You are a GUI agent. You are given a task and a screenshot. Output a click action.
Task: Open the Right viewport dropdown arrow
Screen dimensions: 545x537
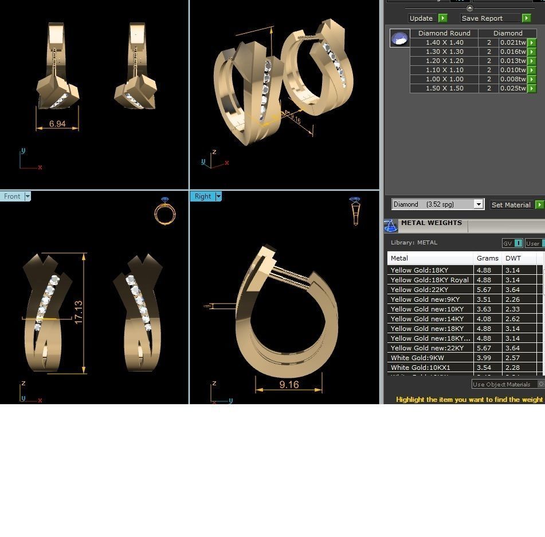218,196
